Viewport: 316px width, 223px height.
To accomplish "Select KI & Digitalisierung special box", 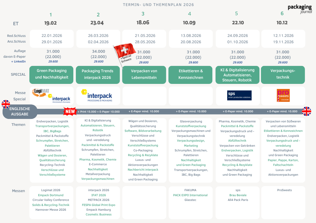I will tap(237, 74).
